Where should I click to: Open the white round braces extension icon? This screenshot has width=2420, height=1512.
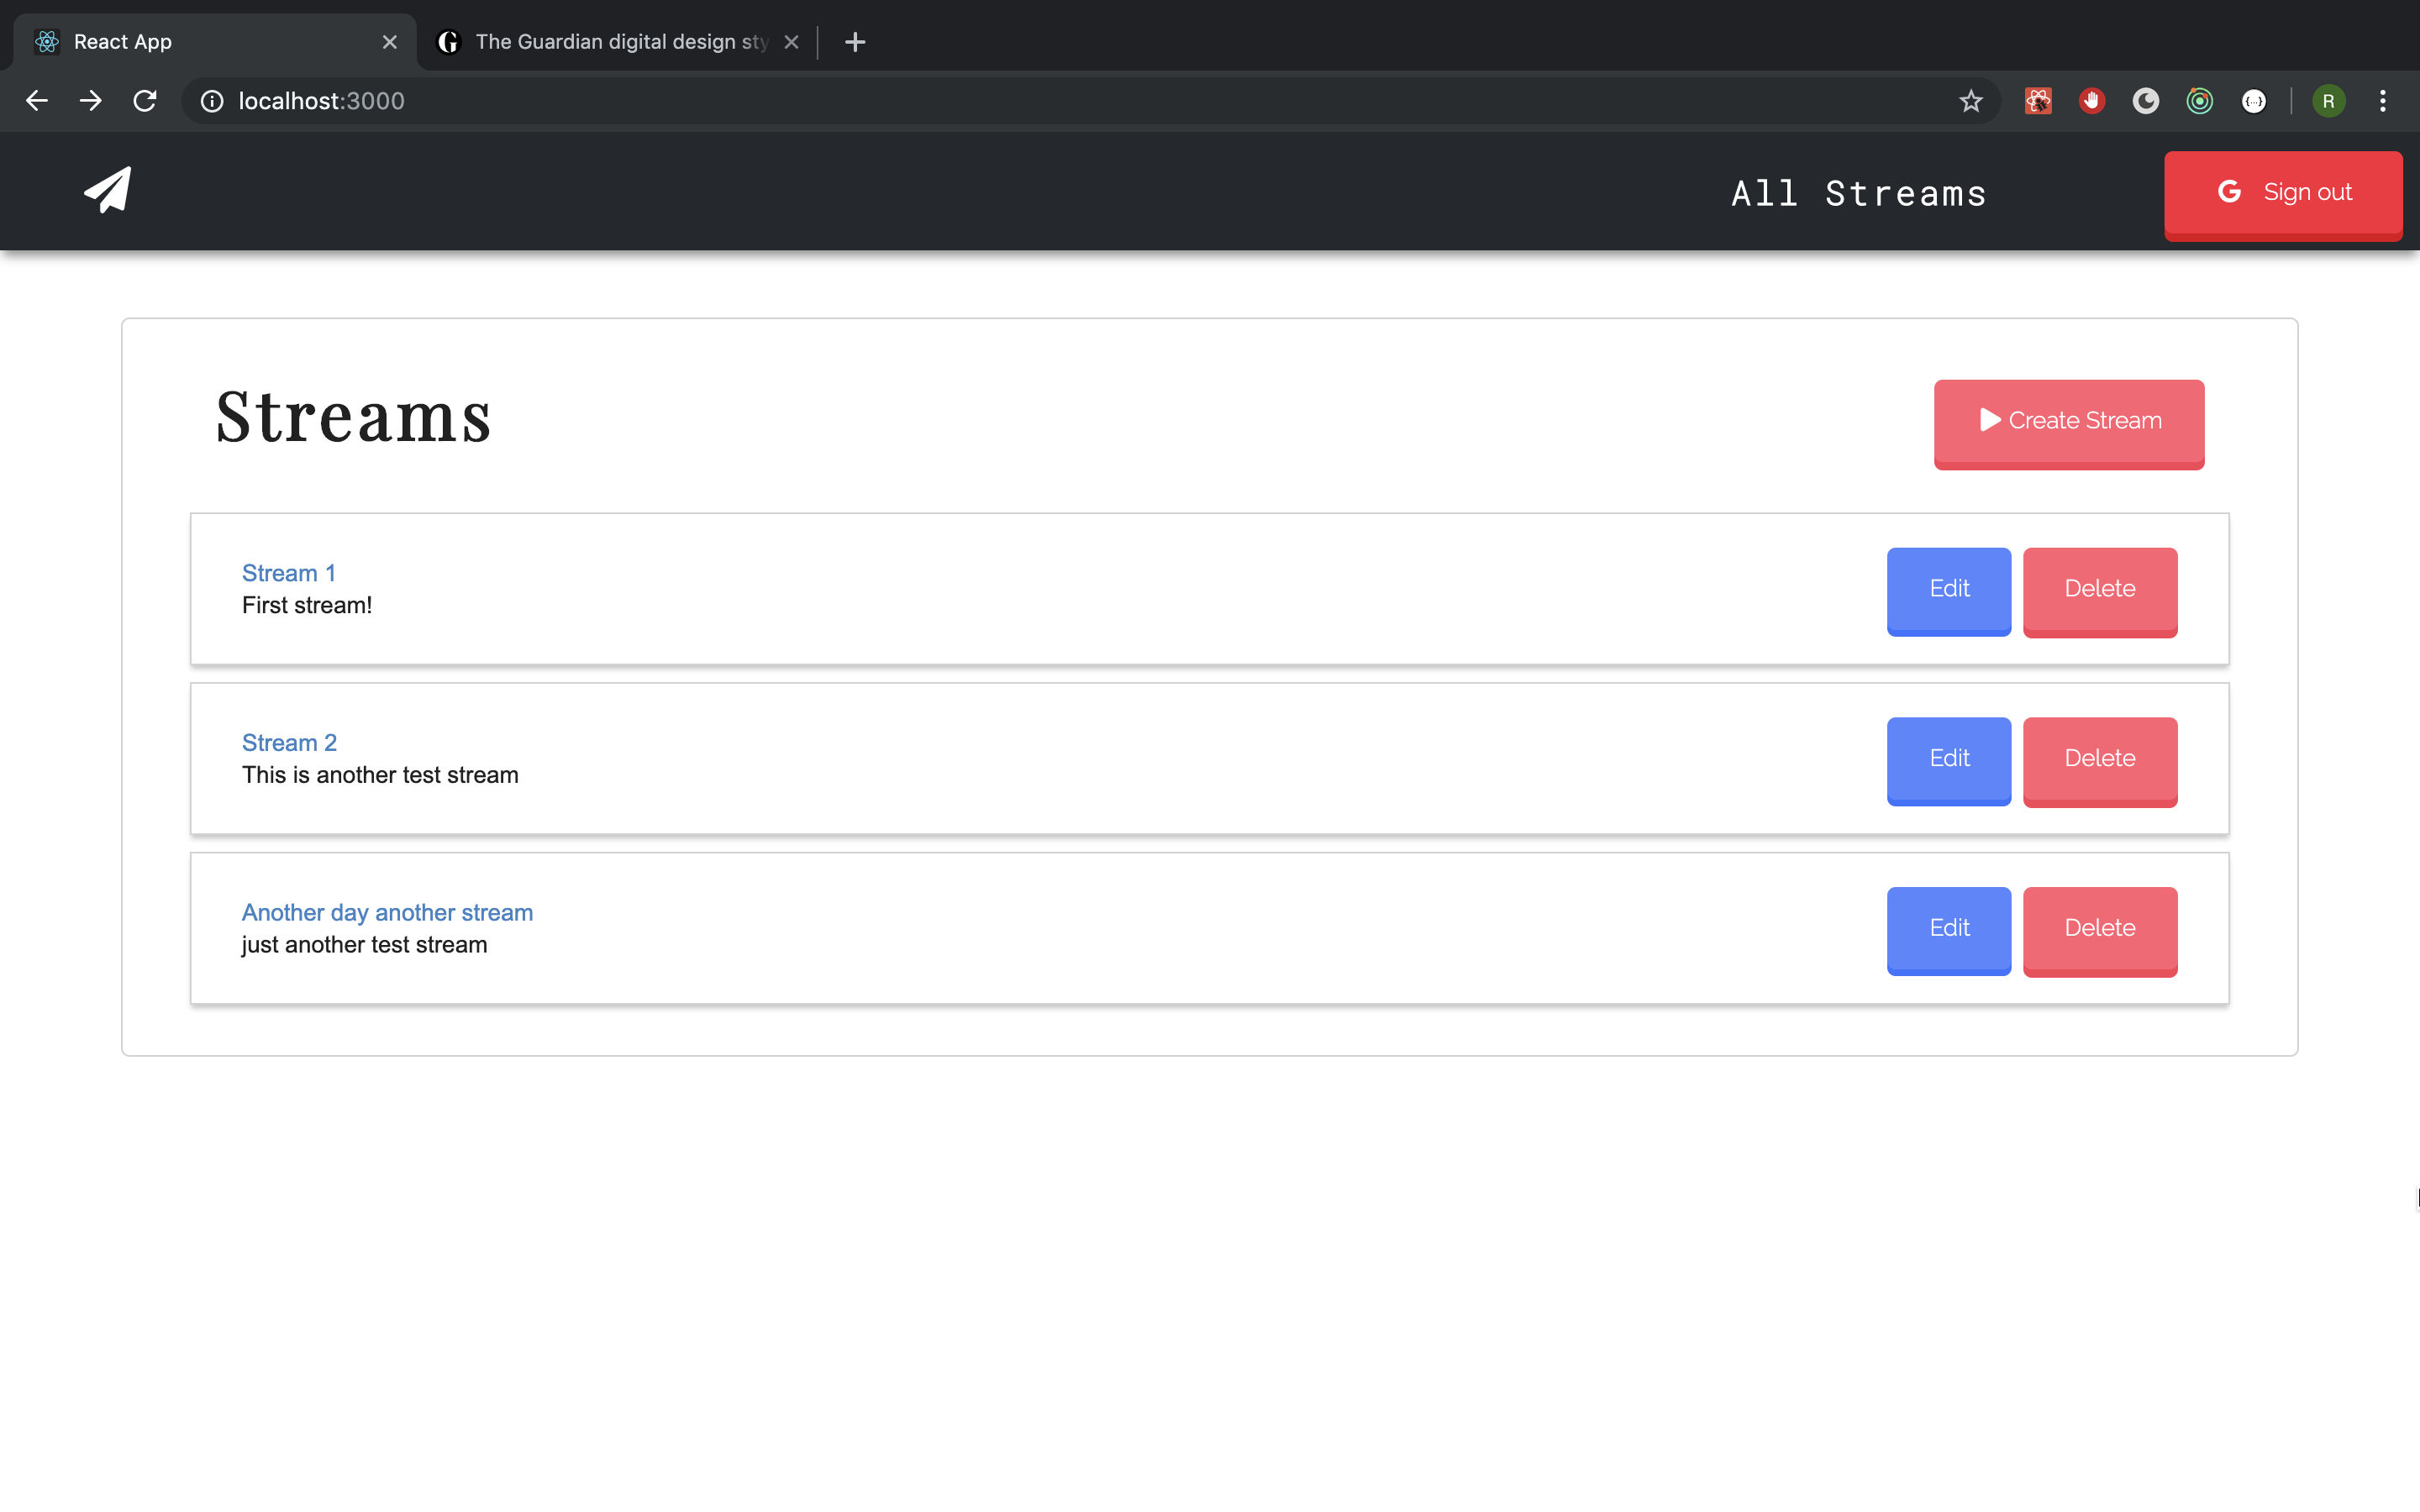click(2254, 101)
